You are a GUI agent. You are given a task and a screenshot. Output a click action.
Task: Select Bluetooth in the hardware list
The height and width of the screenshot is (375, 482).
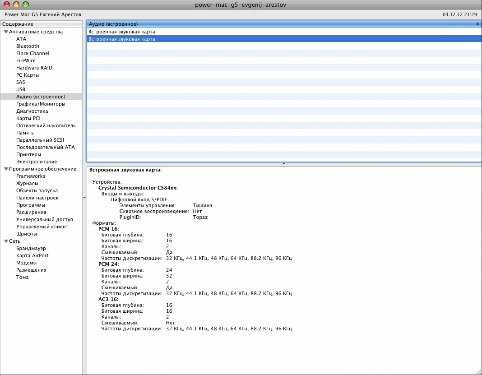pos(28,46)
